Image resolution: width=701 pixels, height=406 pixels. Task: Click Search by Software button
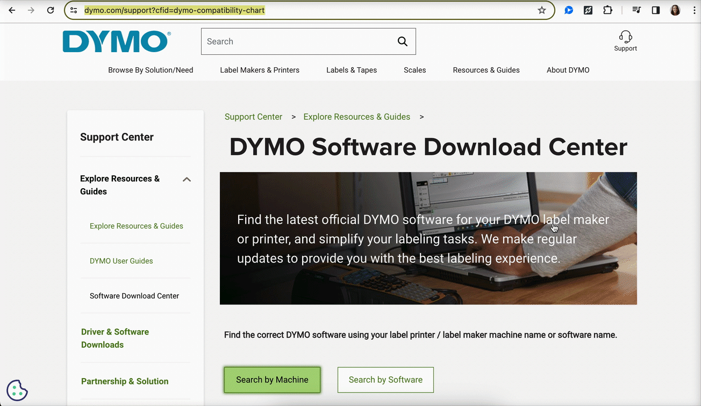[x=385, y=380]
